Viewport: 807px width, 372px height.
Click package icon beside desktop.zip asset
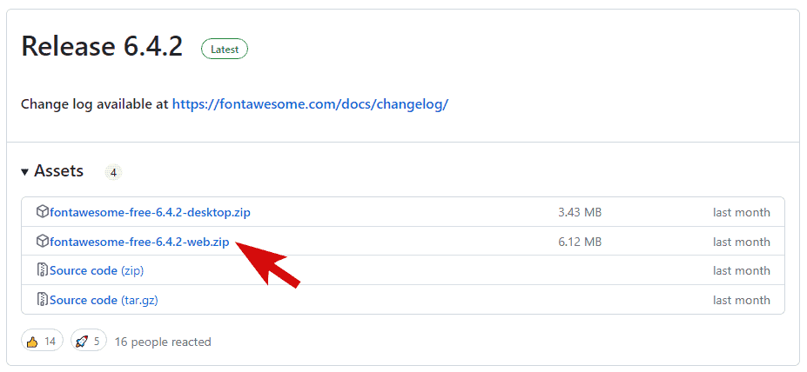coord(42,212)
